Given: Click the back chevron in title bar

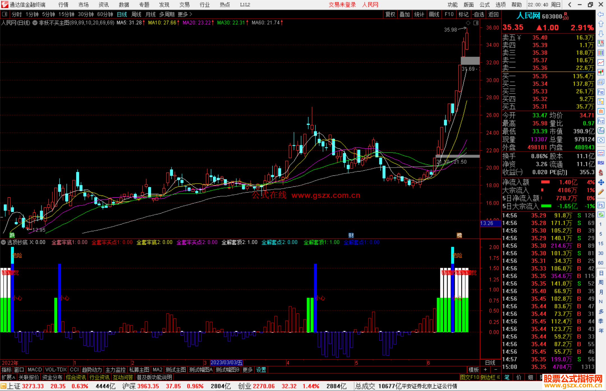Looking at the screenshot, I should click(570, 4).
